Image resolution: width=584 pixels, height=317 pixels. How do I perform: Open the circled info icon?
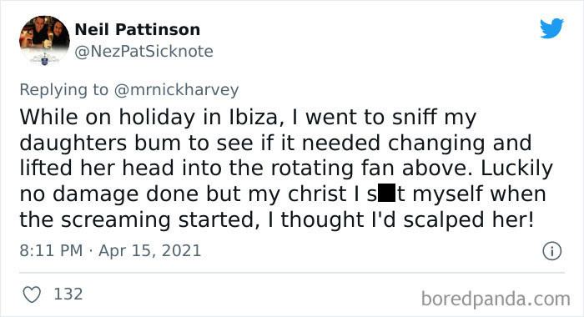[551, 251]
